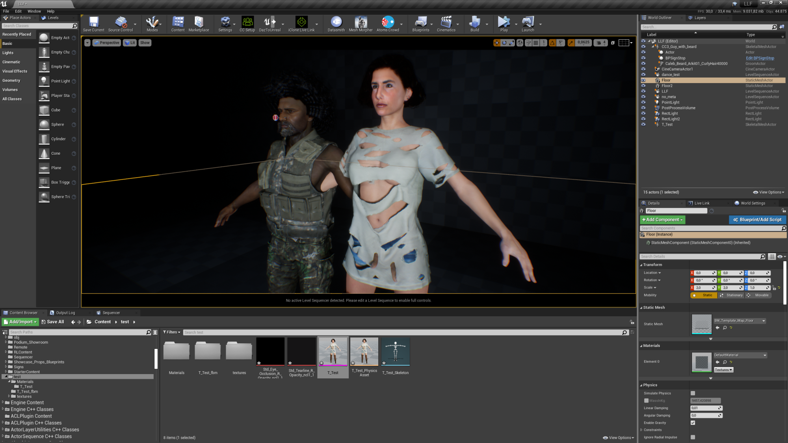788x443 pixels.
Task: Open the Atoms Crowd tool
Action: (x=388, y=24)
